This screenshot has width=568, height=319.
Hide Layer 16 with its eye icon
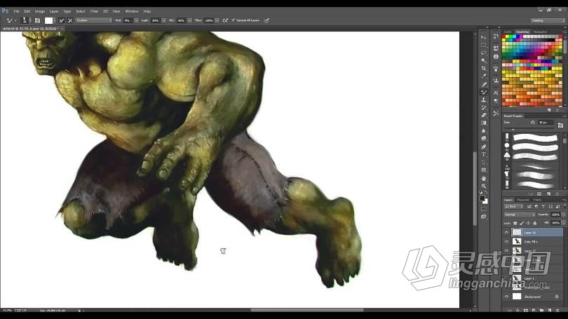(x=506, y=233)
